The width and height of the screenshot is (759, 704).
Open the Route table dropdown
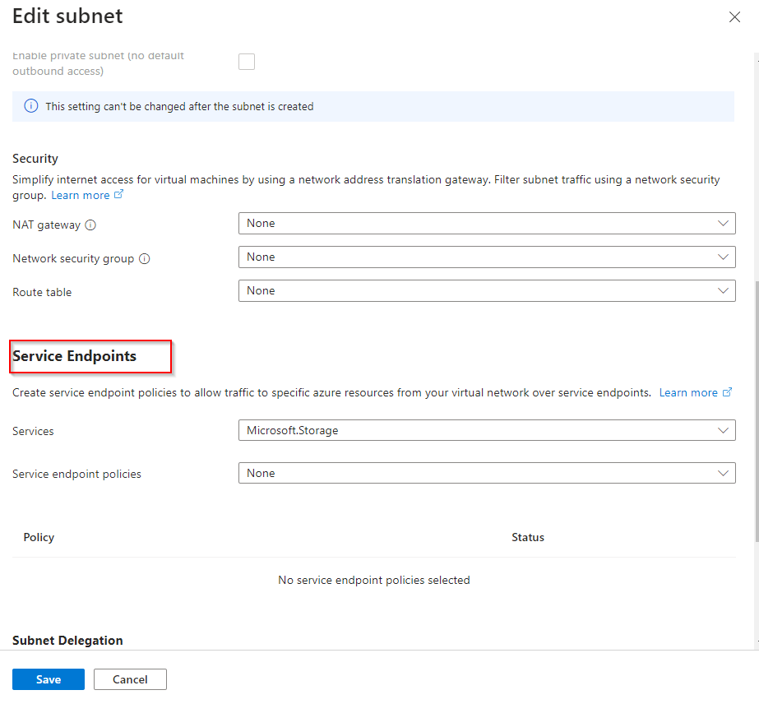(x=487, y=291)
